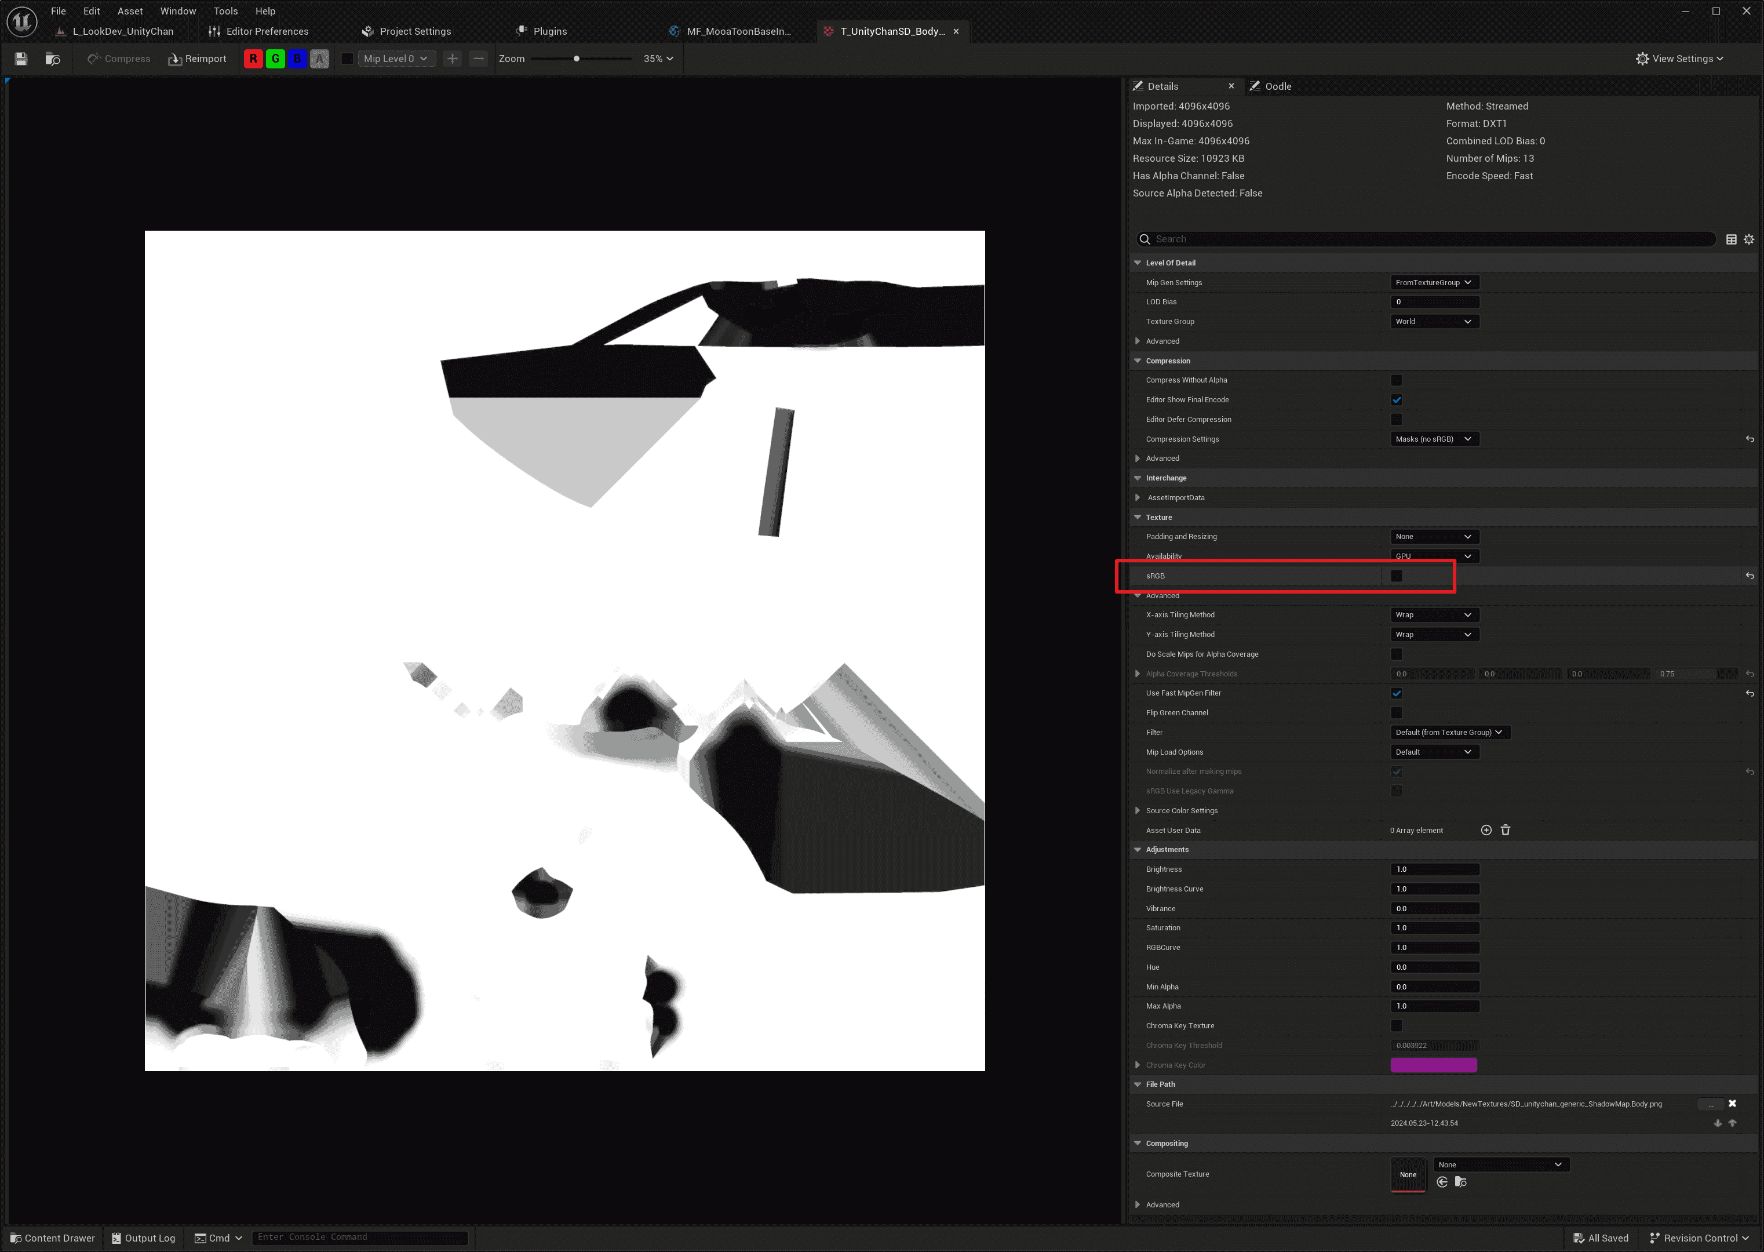The width and height of the screenshot is (1764, 1252).
Task: Close the Details panel tab
Action: (x=1231, y=86)
